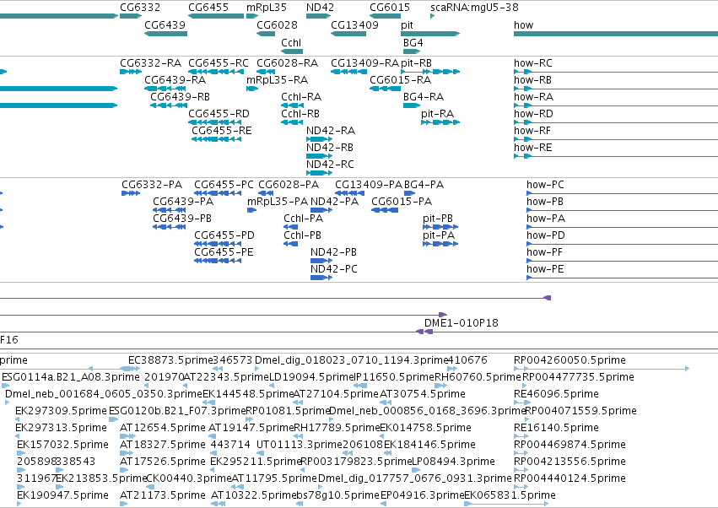Screen dimensions: 718x508
Task: Click the CG6455 gene label
Action: tap(208, 8)
